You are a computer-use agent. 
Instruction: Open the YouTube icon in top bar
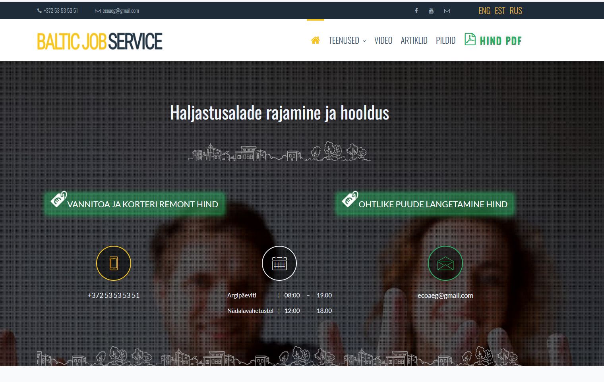click(x=431, y=11)
